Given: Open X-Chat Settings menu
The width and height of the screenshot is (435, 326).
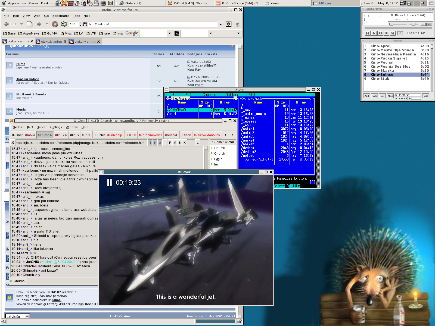Looking at the screenshot, I should click(56, 127).
